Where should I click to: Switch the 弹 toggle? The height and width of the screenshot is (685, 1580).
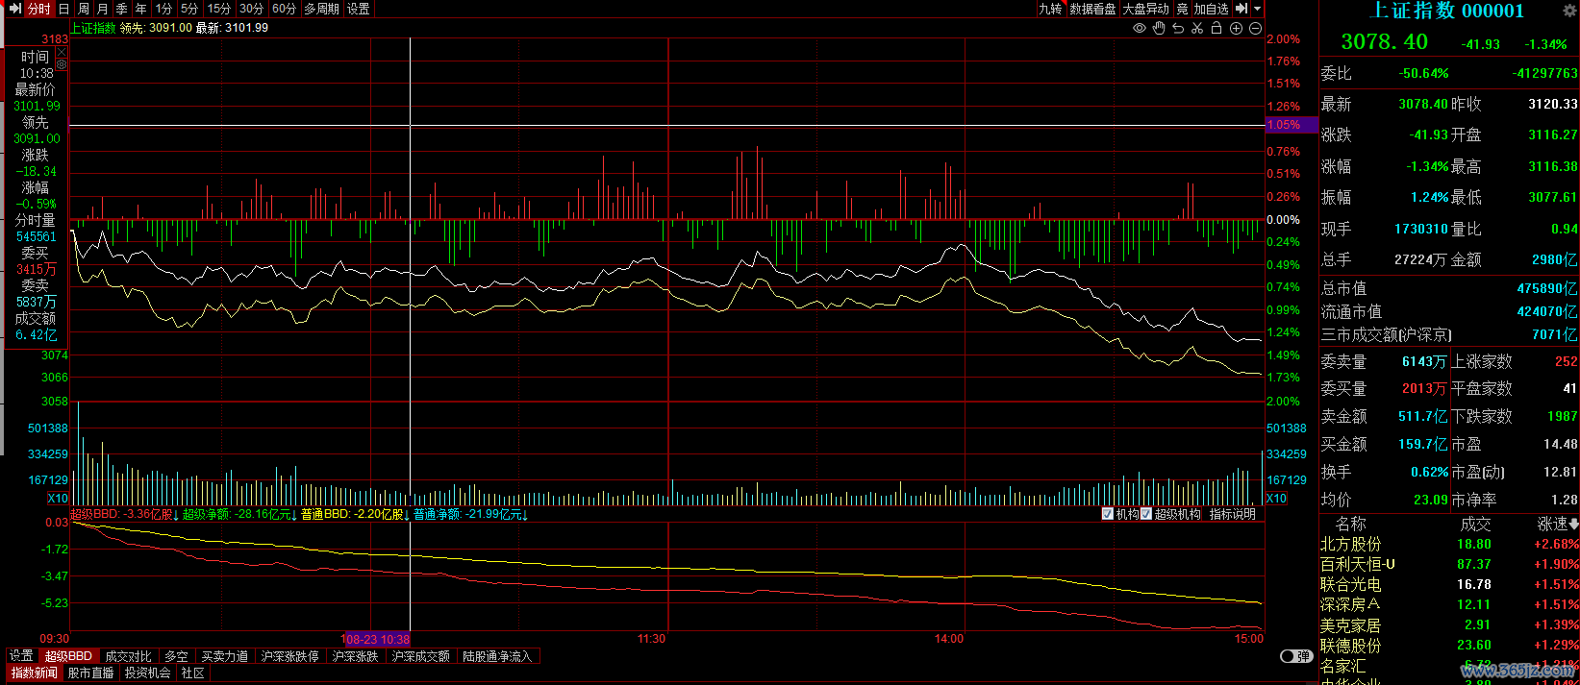(x=1296, y=656)
